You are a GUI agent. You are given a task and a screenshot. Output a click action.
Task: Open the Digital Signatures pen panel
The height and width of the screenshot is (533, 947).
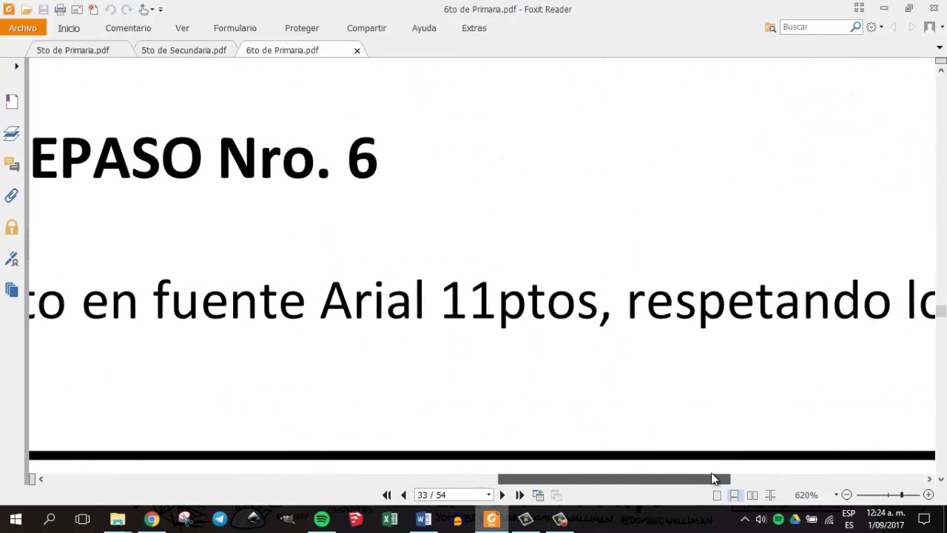click(12, 259)
